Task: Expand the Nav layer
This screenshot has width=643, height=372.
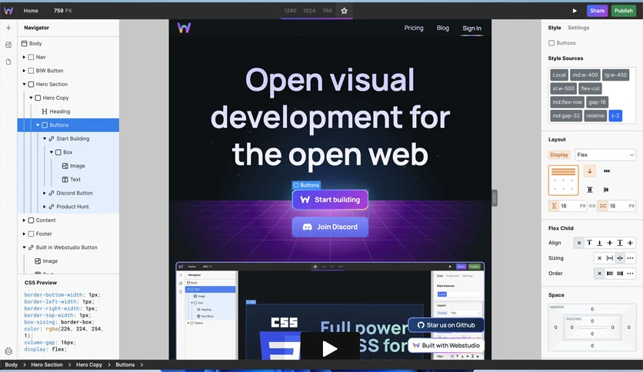Action: tap(24, 57)
